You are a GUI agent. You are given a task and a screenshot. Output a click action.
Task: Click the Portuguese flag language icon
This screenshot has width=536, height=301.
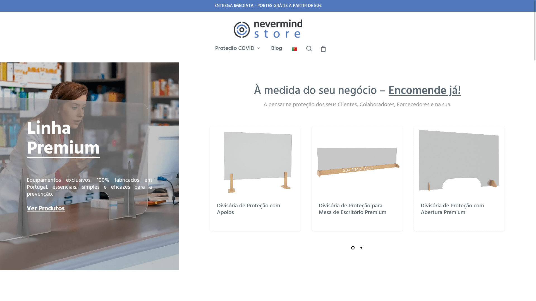tap(294, 49)
